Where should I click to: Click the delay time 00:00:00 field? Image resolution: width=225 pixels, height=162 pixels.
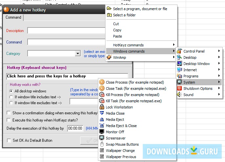[75, 128]
